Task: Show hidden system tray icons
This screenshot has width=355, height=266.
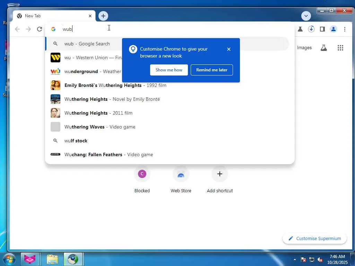Action: click(295, 259)
